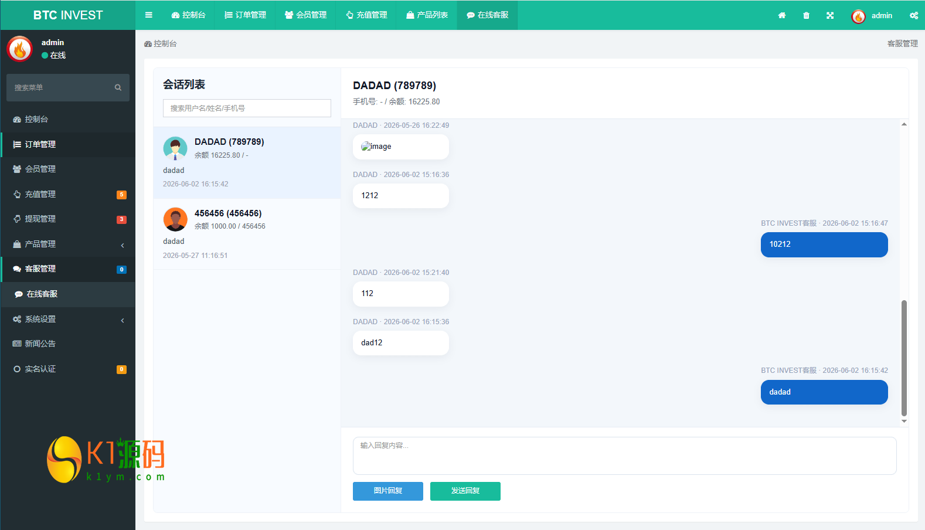
Task: Open 在线客服 tab in top navigation
Action: point(487,15)
